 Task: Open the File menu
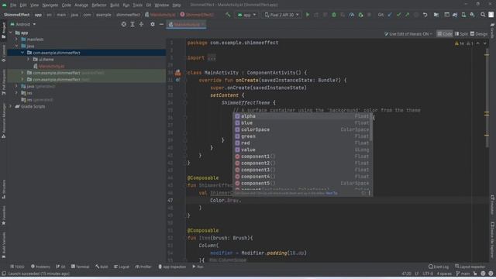[13, 5]
